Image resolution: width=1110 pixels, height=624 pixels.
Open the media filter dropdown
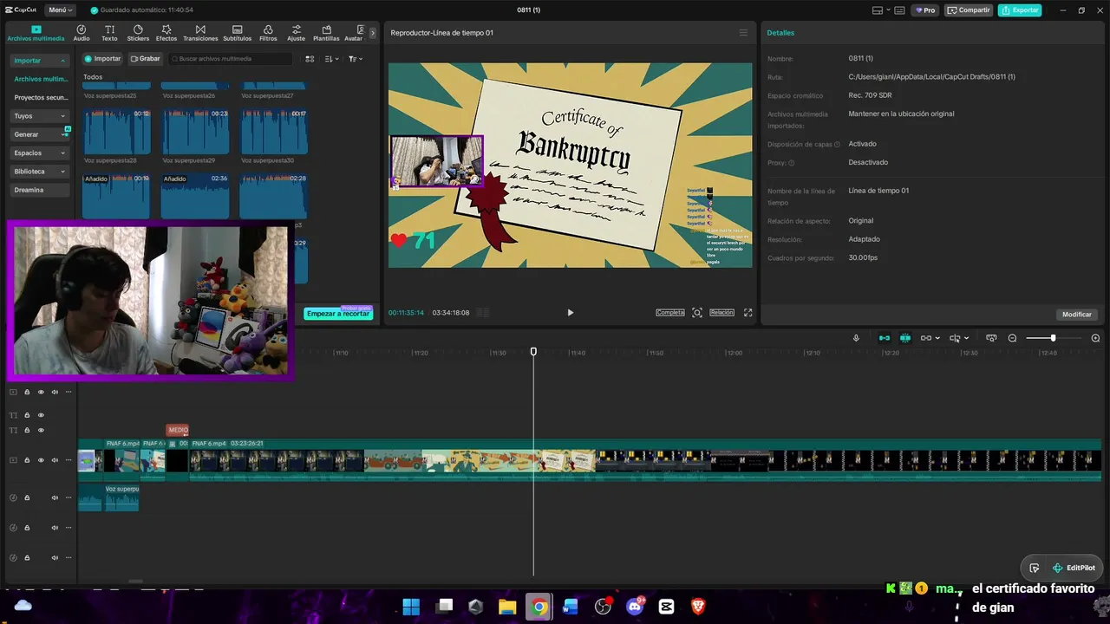356,59
